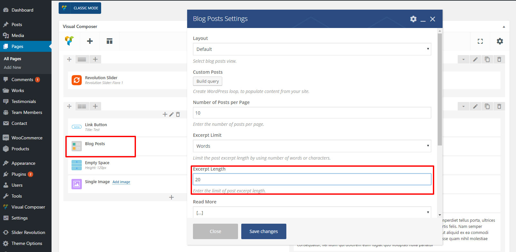Click the Add image link
The image size is (516, 252).
[121, 182]
